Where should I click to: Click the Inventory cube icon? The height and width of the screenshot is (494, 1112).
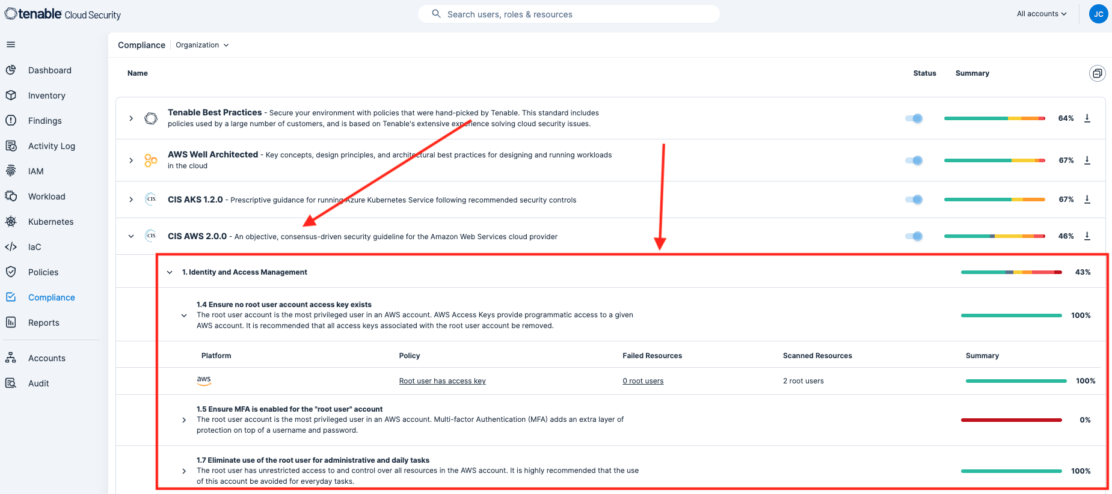click(11, 96)
